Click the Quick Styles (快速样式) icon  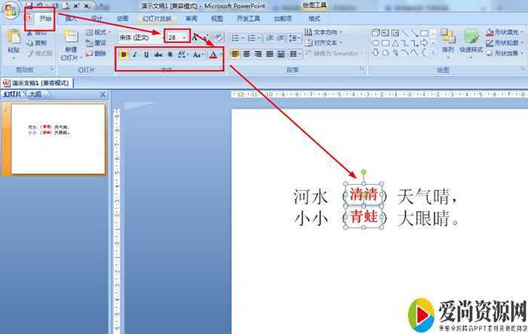(471, 40)
